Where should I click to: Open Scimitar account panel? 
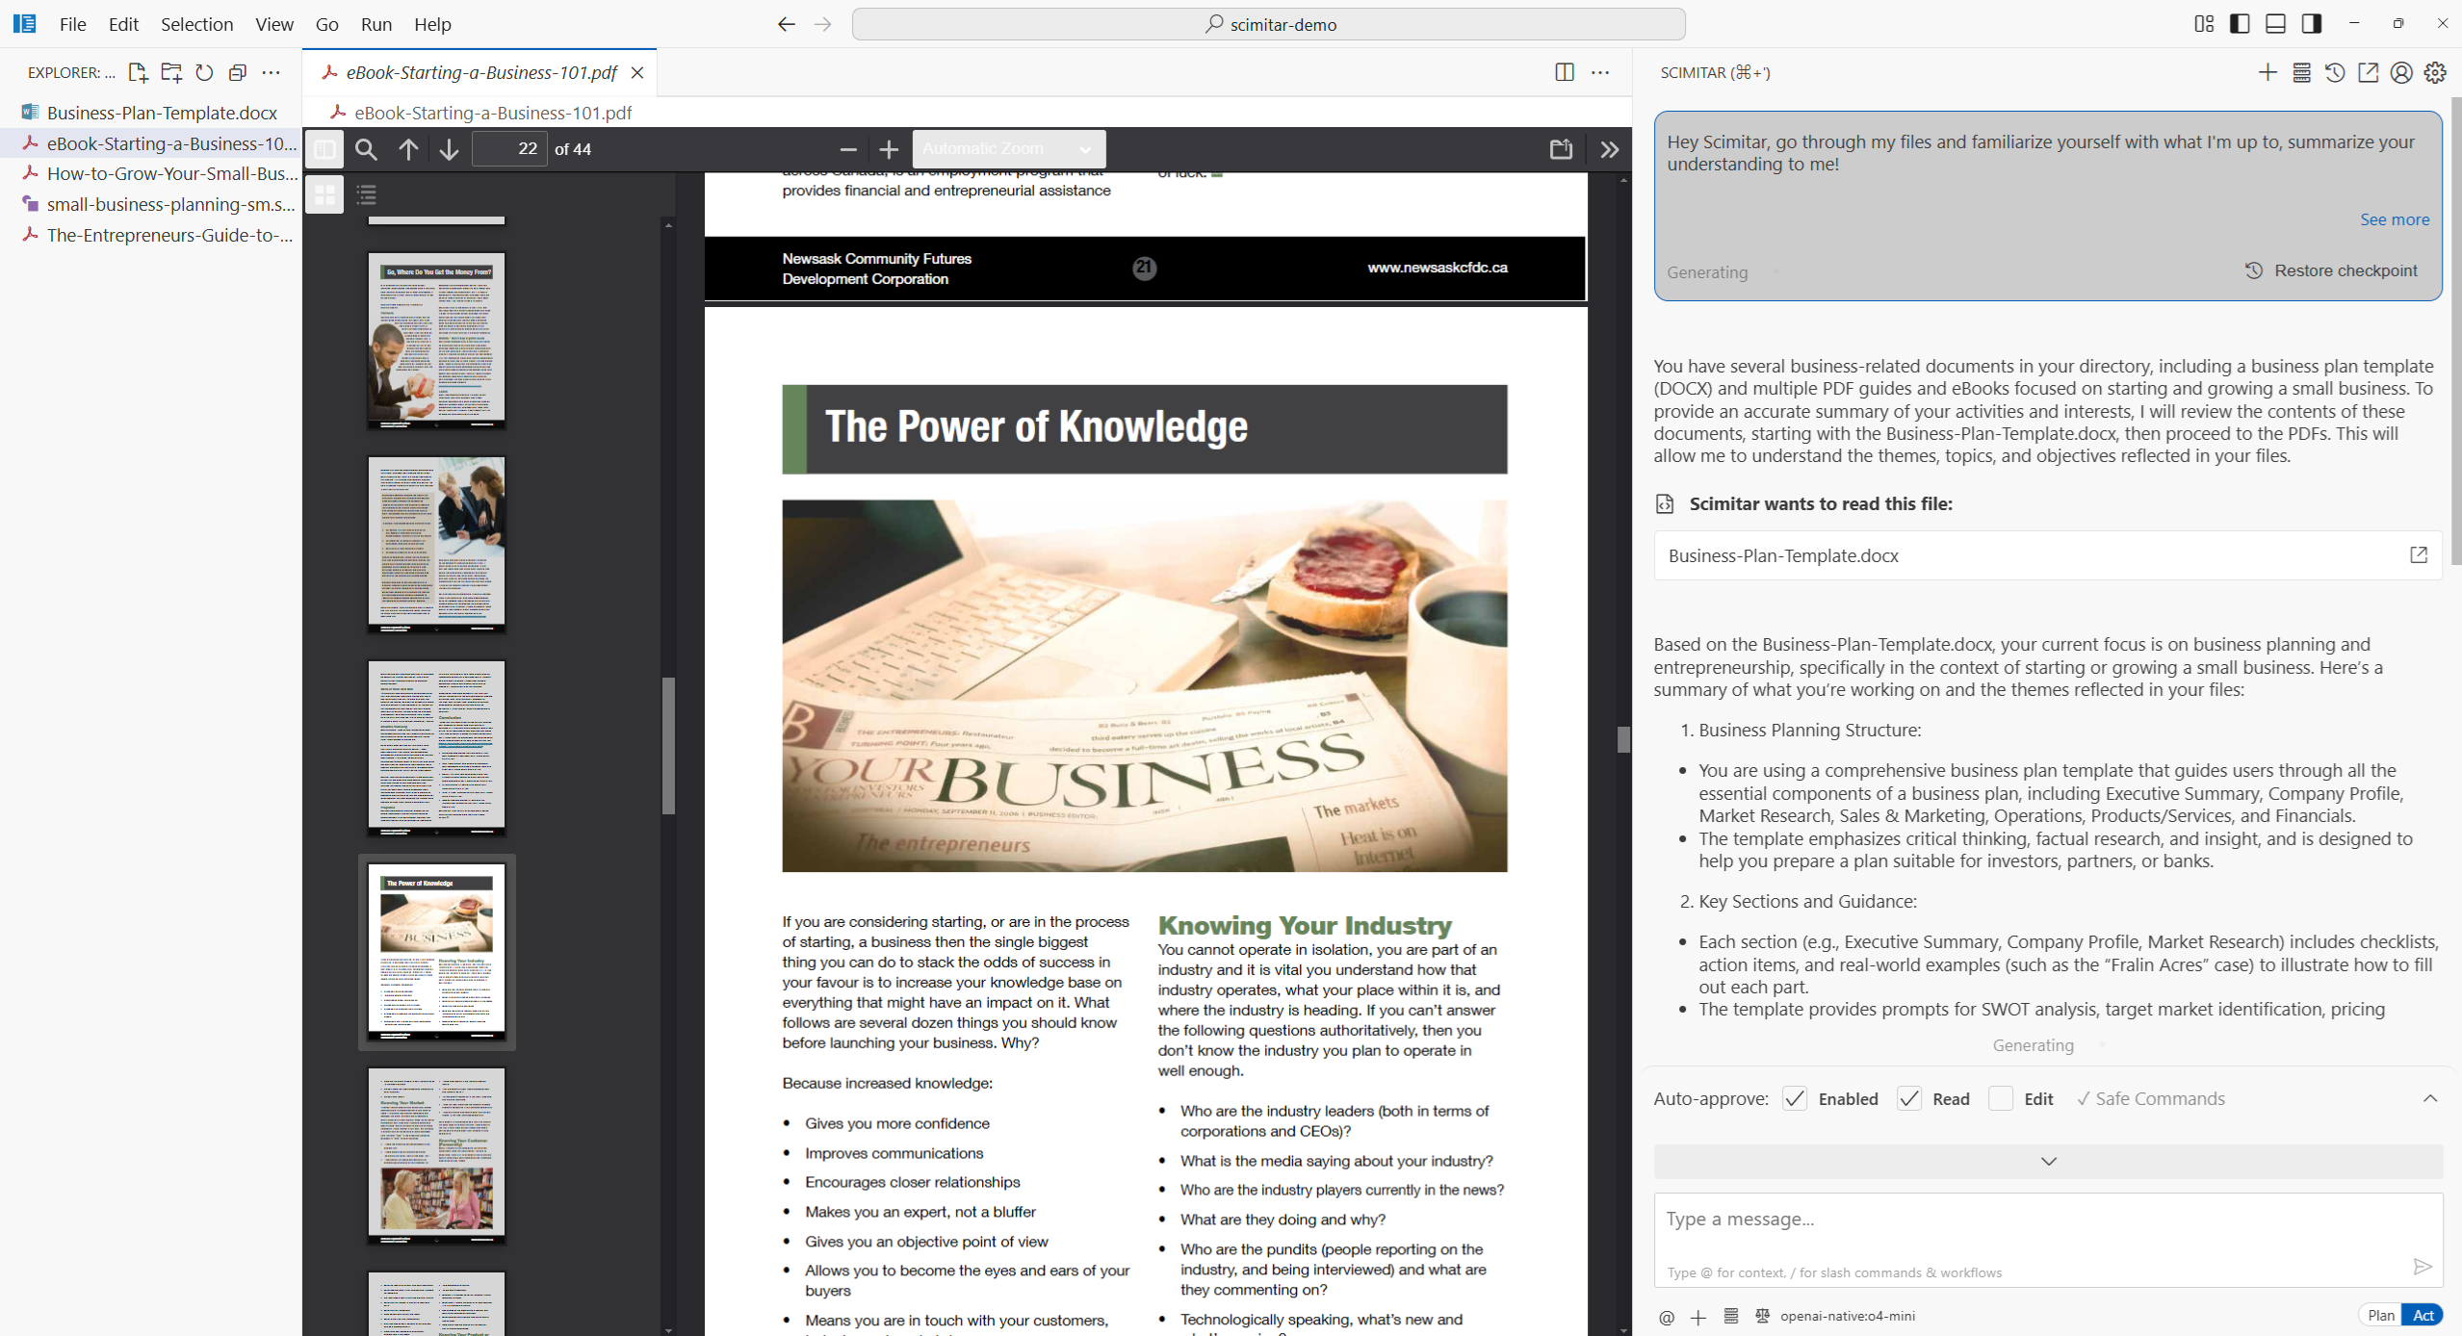pos(2401,72)
